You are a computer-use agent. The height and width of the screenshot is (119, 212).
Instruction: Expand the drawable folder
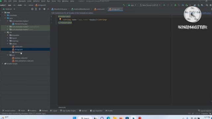click(8, 35)
